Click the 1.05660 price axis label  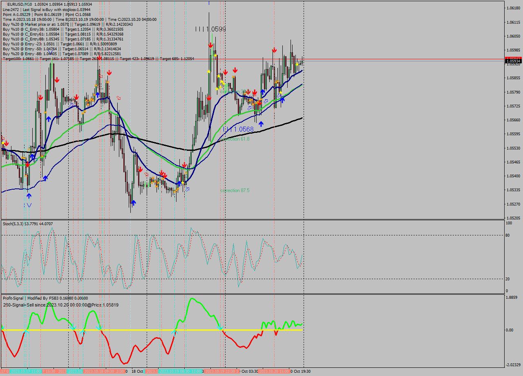(513, 120)
